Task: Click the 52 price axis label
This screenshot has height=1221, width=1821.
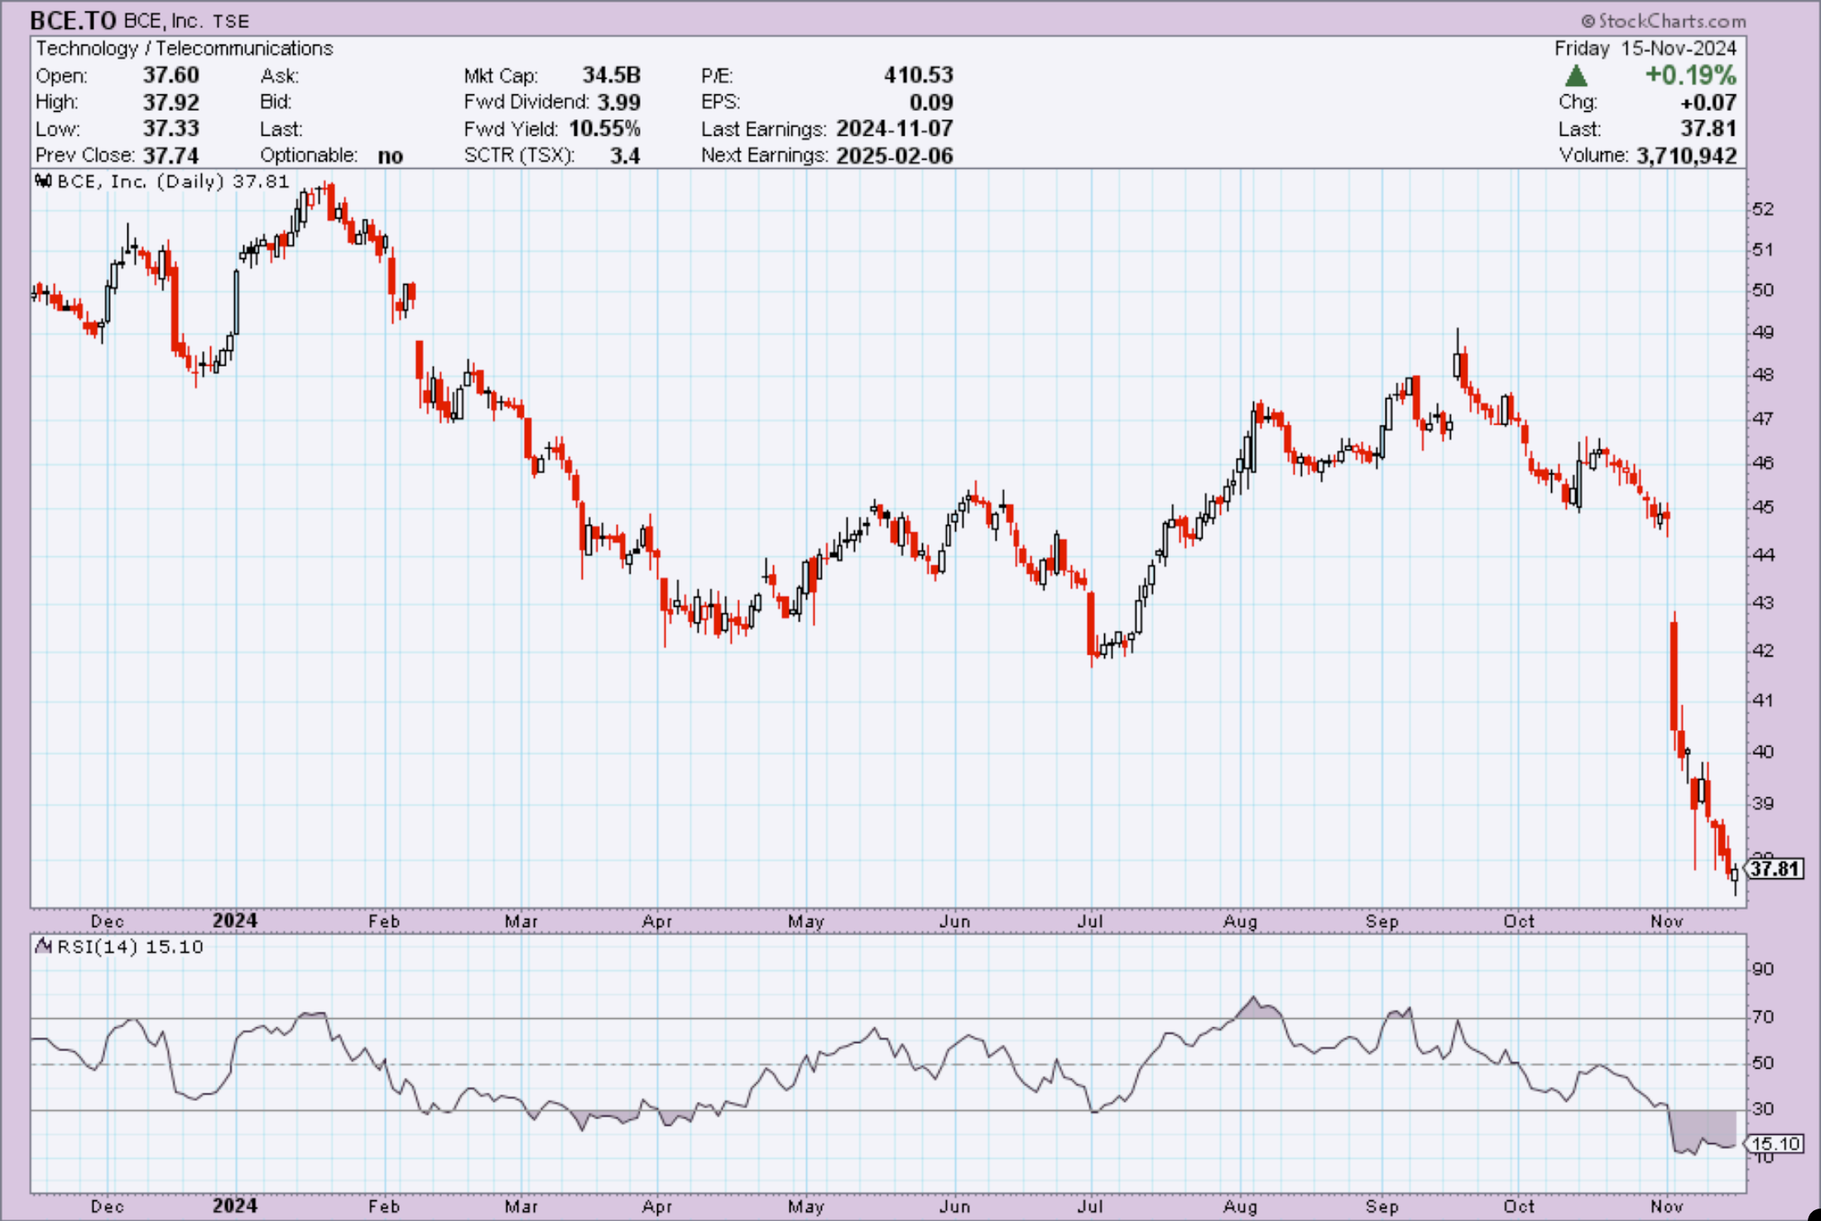Action: (1763, 209)
